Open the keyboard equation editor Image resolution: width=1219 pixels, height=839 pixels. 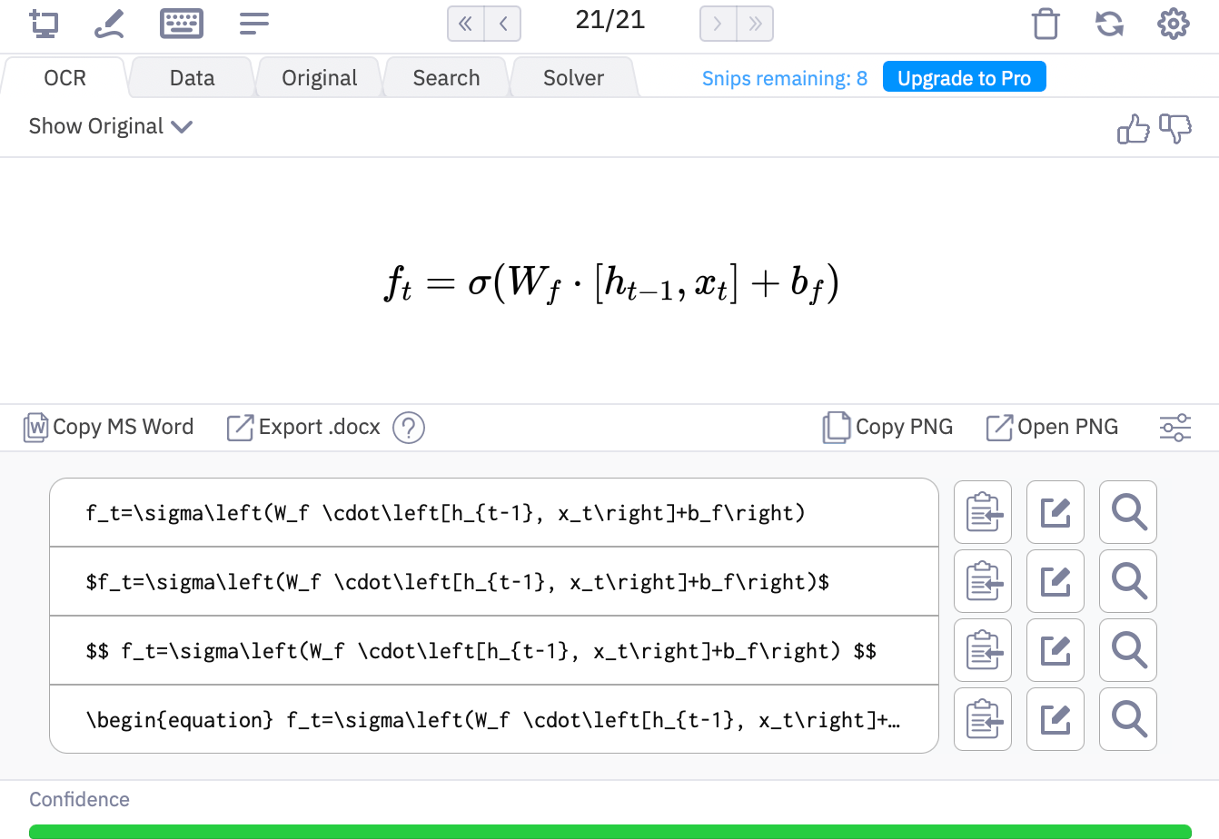tap(182, 24)
